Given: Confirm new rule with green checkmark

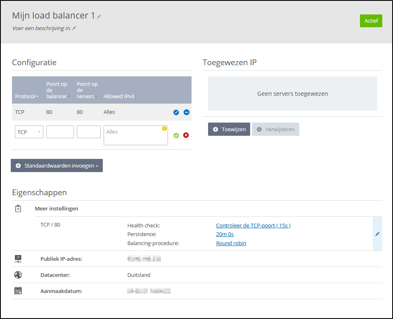Looking at the screenshot, I should [176, 135].
